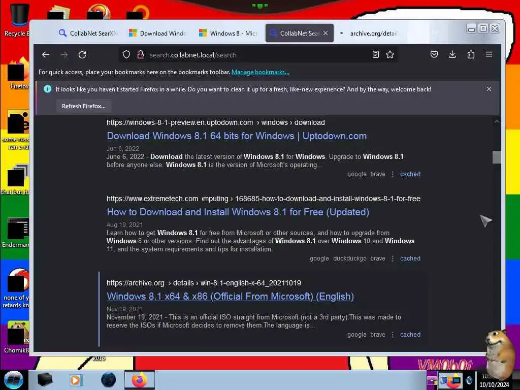This screenshot has width=520, height=390.
Task: Open cached link for archive.org result
Action: point(410,335)
